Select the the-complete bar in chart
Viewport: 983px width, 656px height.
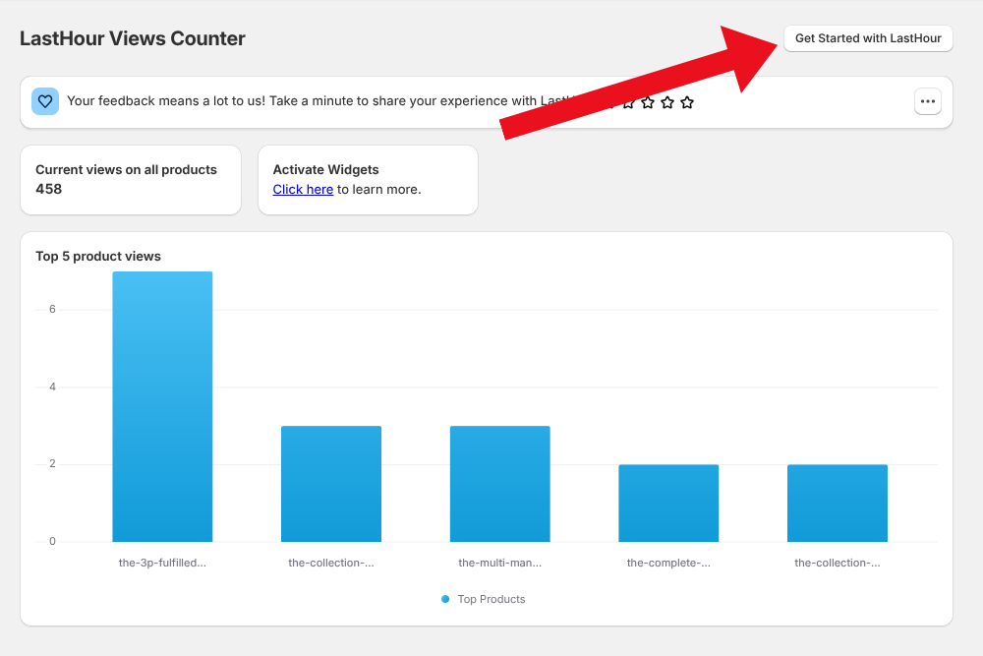click(668, 503)
